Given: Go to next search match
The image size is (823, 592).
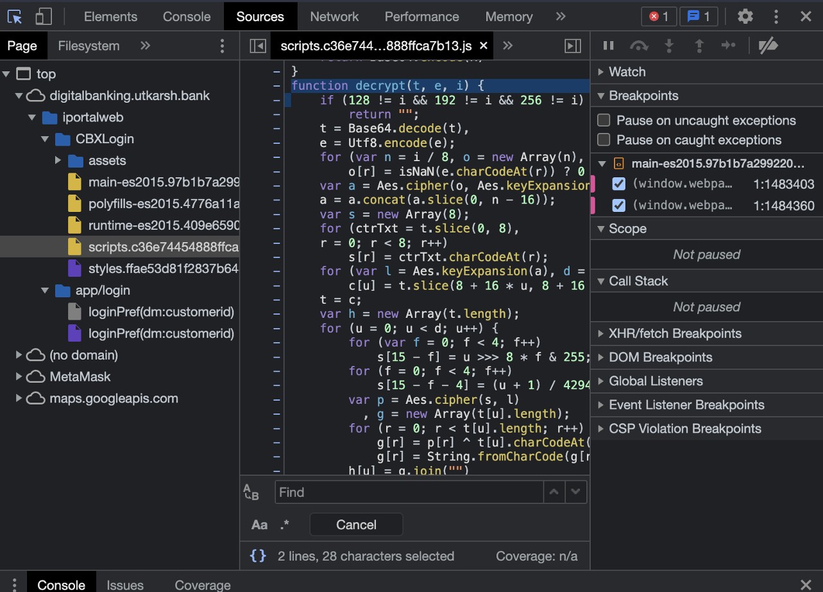Looking at the screenshot, I should click(x=576, y=492).
